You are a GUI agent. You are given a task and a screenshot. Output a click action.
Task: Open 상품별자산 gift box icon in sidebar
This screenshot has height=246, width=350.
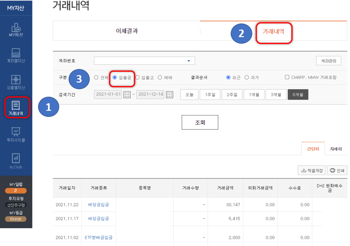pyautogui.click(x=16, y=82)
